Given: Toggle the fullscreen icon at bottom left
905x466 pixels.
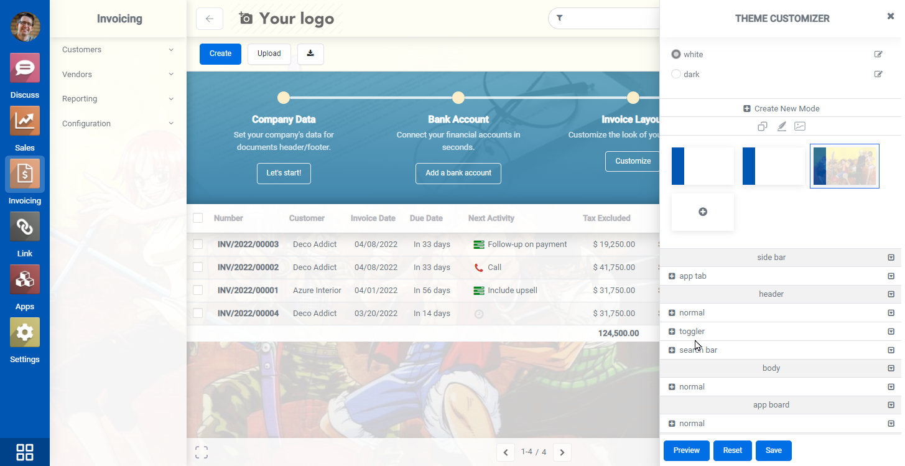Looking at the screenshot, I should (202, 452).
